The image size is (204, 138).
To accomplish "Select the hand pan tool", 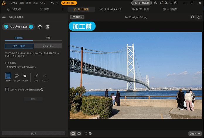I will click(x=198, y=17).
